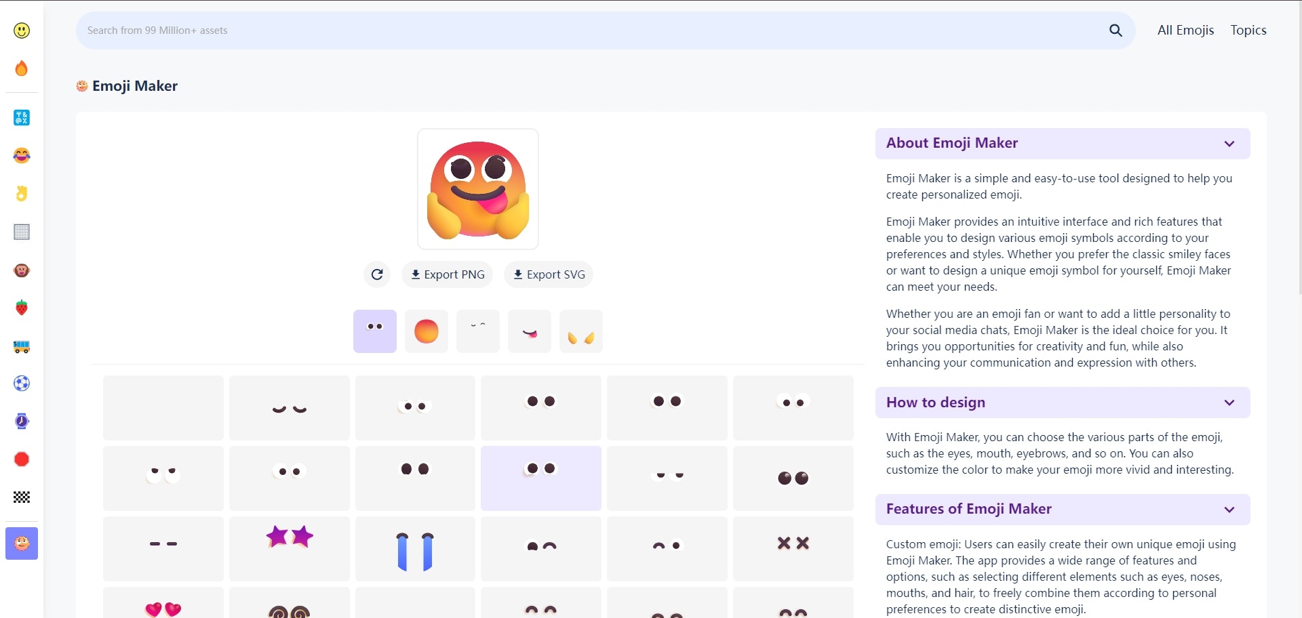Choose the purple star eyes option
Image resolution: width=1302 pixels, height=618 pixels.
pos(290,549)
